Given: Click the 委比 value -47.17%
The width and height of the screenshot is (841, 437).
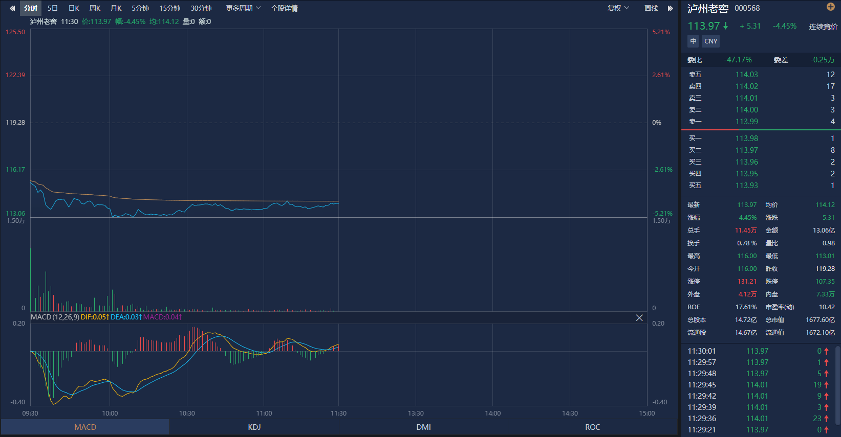Looking at the screenshot, I should click(x=738, y=60).
